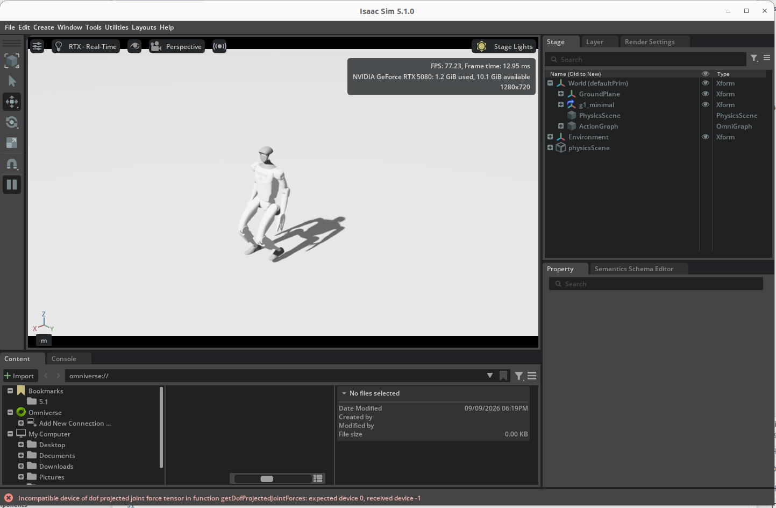Select the Downloads folder
This screenshot has height=508, width=776.
(x=51, y=467)
